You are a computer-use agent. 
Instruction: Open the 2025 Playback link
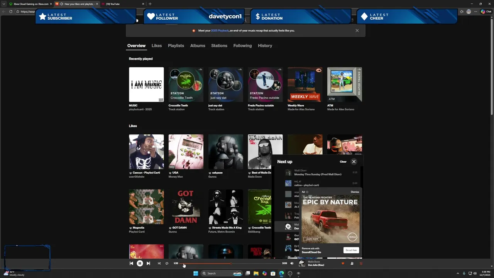coord(220,31)
